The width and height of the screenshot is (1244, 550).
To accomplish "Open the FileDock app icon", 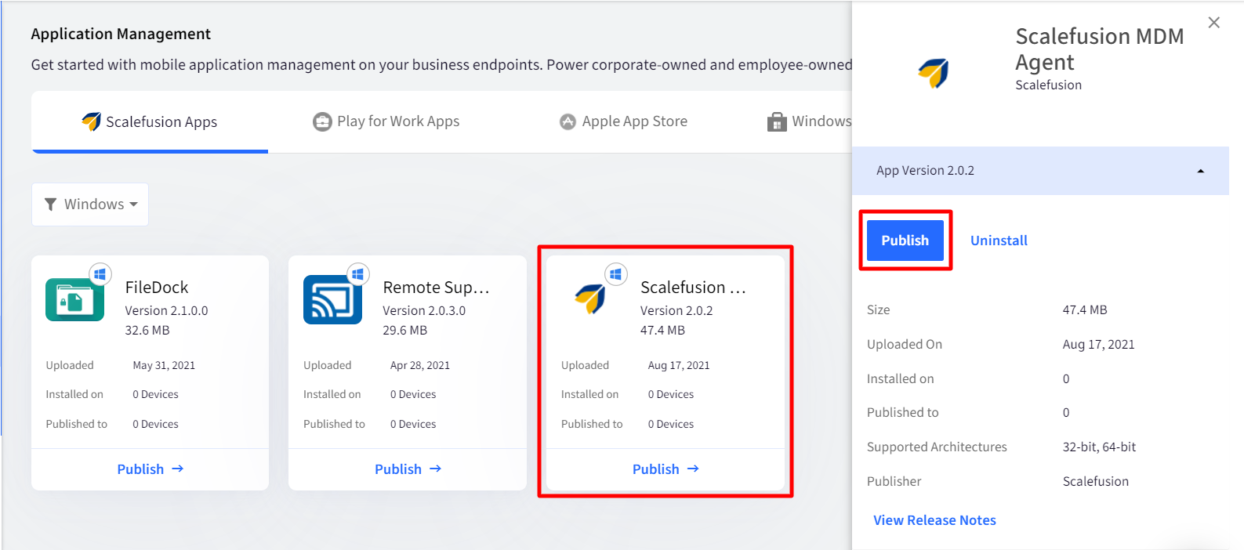I will click(x=74, y=299).
